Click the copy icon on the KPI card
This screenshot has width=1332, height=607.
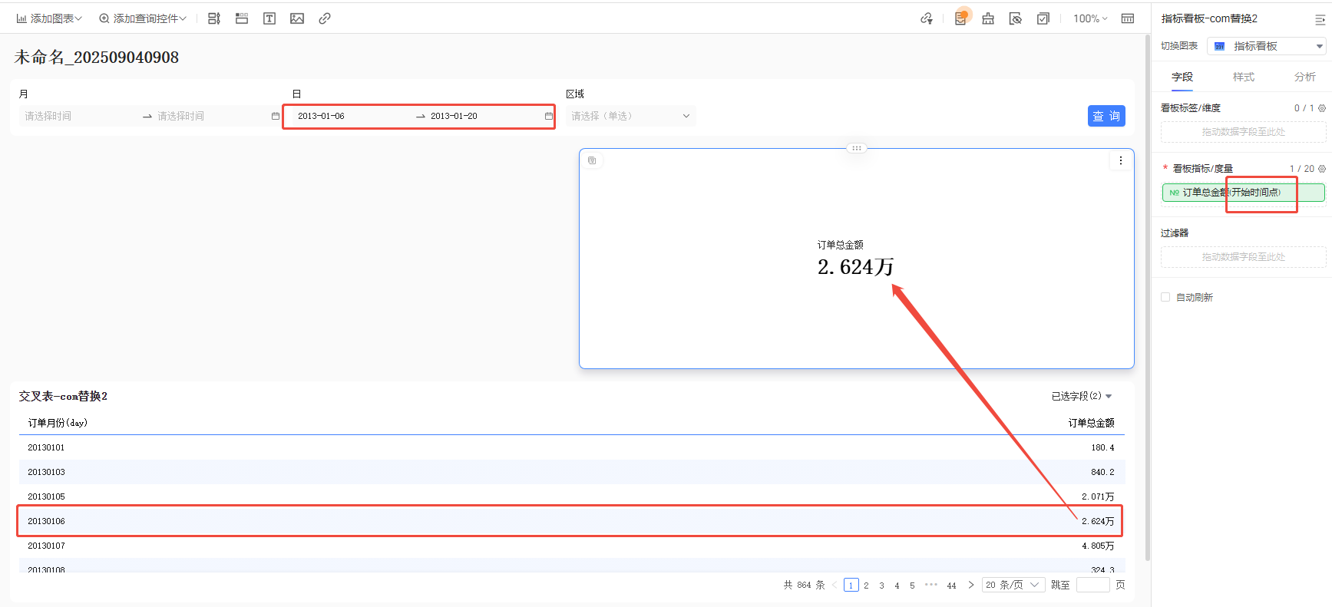[x=592, y=160]
